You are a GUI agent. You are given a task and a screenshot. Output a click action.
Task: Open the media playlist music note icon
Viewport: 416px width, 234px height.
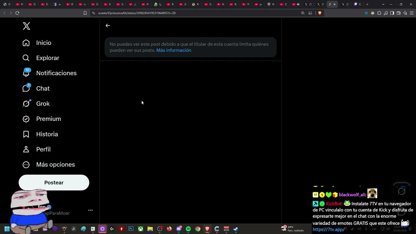(386, 13)
